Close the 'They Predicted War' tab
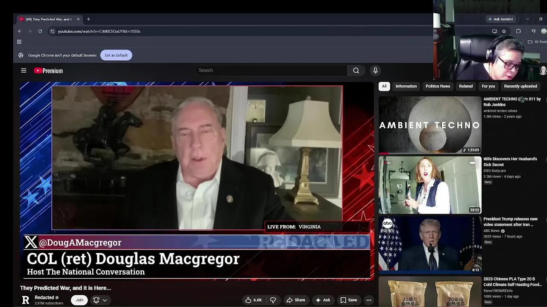The height and width of the screenshot is (307, 547). coord(78,19)
